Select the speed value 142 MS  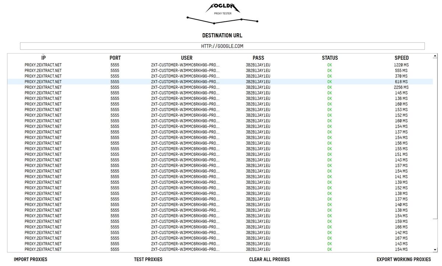401,232
